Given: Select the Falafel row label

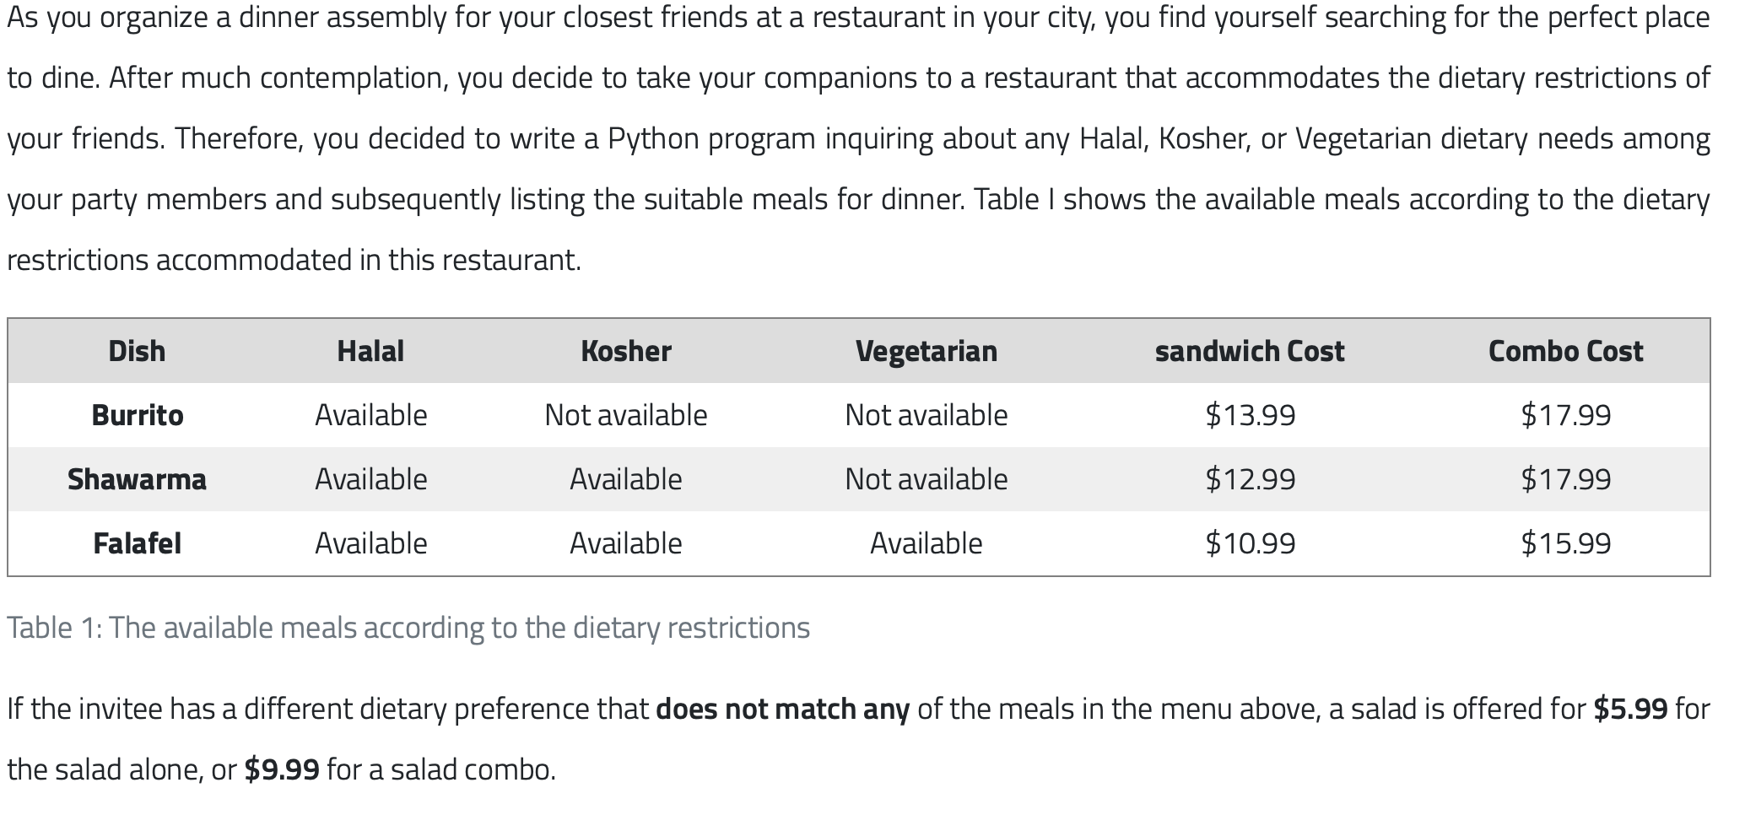Looking at the screenshot, I should tap(137, 543).
